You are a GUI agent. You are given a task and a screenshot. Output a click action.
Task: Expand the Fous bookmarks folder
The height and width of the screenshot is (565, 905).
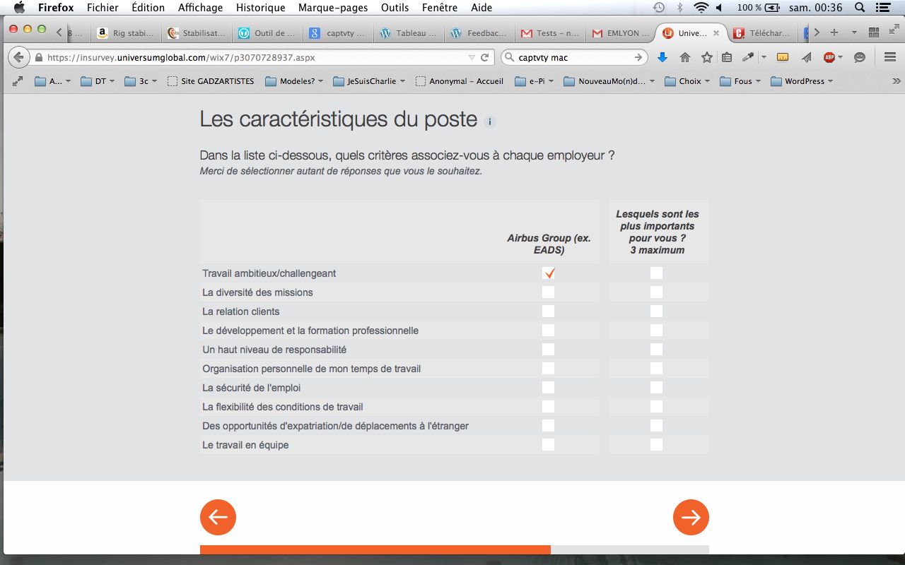click(742, 81)
